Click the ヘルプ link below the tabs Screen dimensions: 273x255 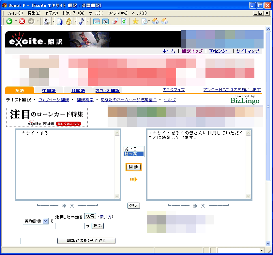(170, 100)
